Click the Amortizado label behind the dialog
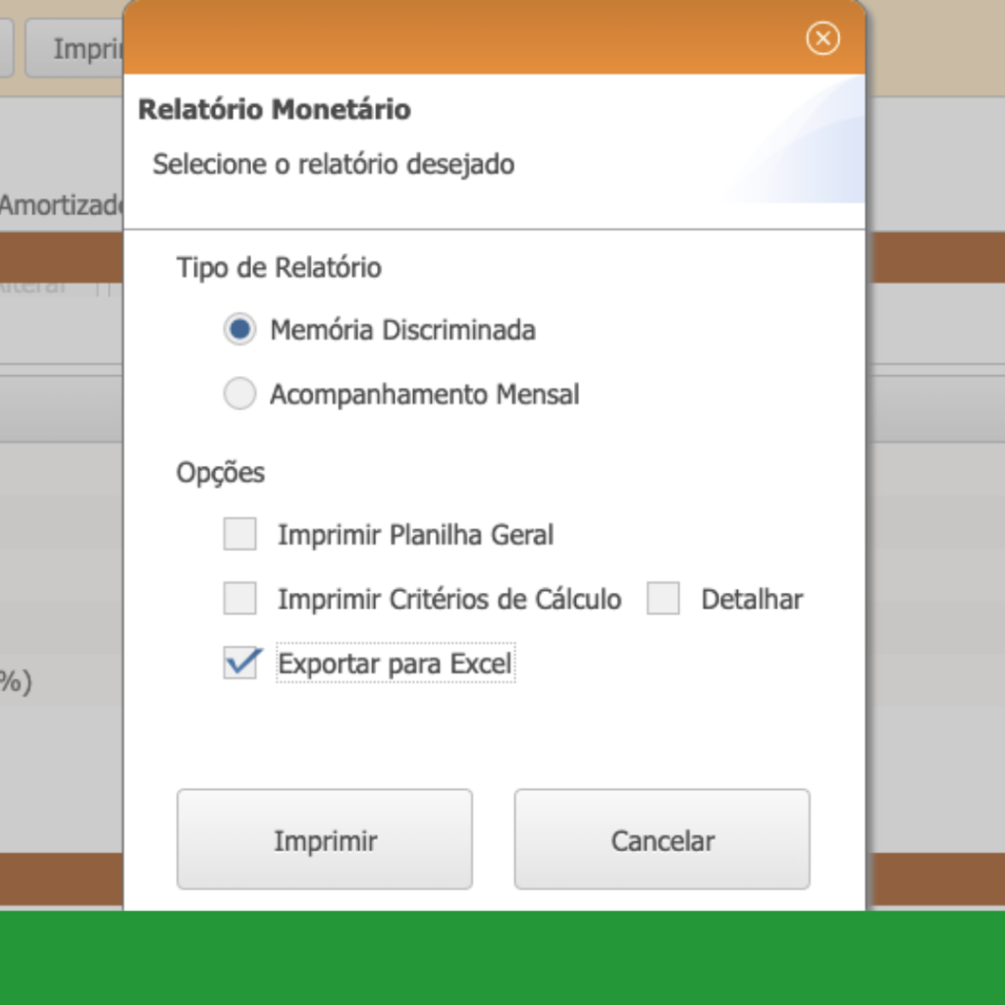Screen dimensions: 1005x1005 pyautogui.click(x=61, y=206)
